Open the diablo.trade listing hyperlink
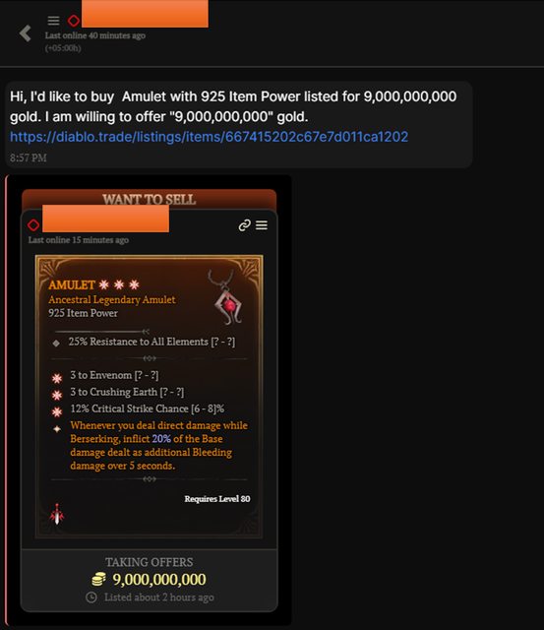 tap(209, 137)
